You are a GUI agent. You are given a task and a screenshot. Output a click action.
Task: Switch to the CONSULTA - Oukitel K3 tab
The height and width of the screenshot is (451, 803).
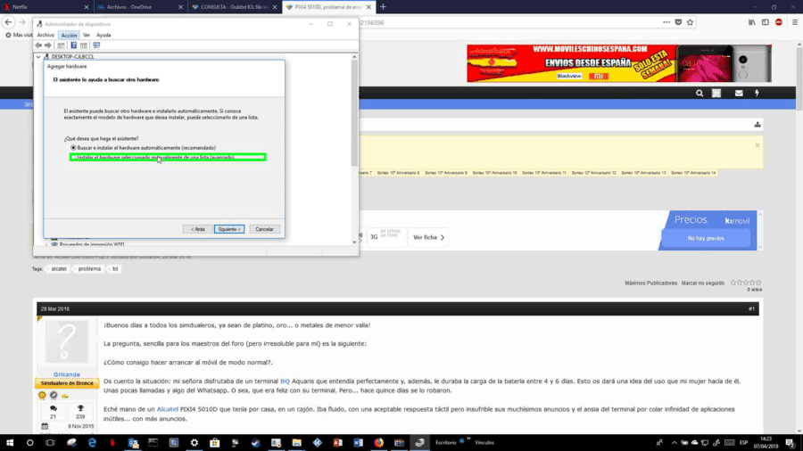234,7
